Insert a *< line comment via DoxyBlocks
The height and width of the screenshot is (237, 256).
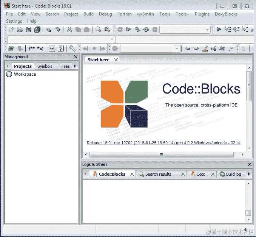(x=40, y=48)
